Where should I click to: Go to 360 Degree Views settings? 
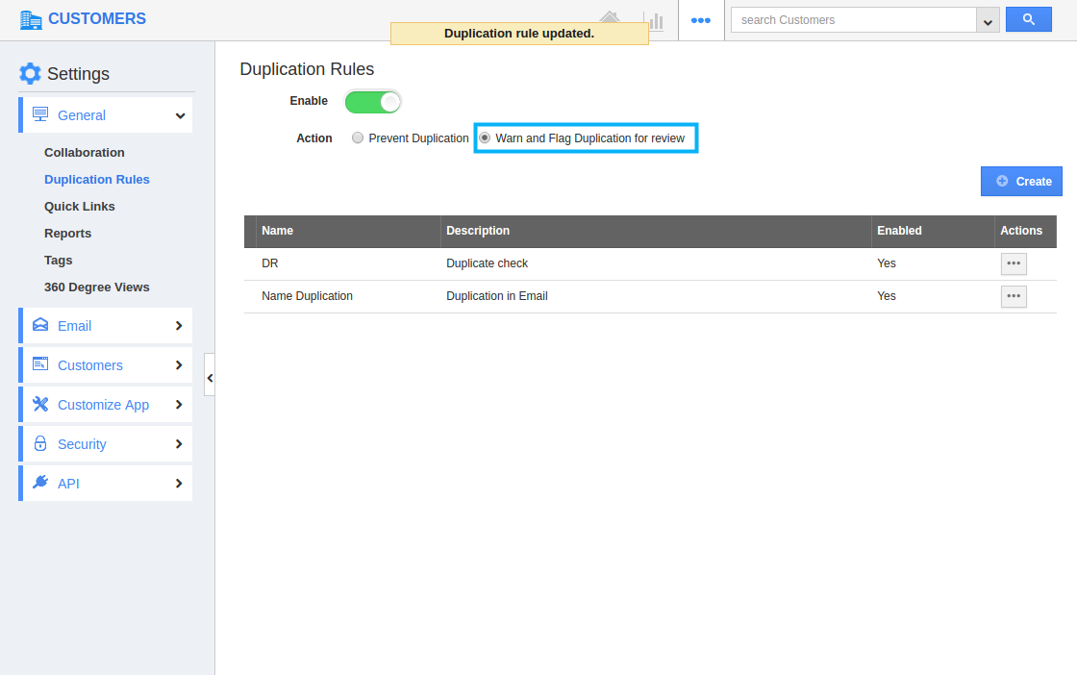(96, 287)
